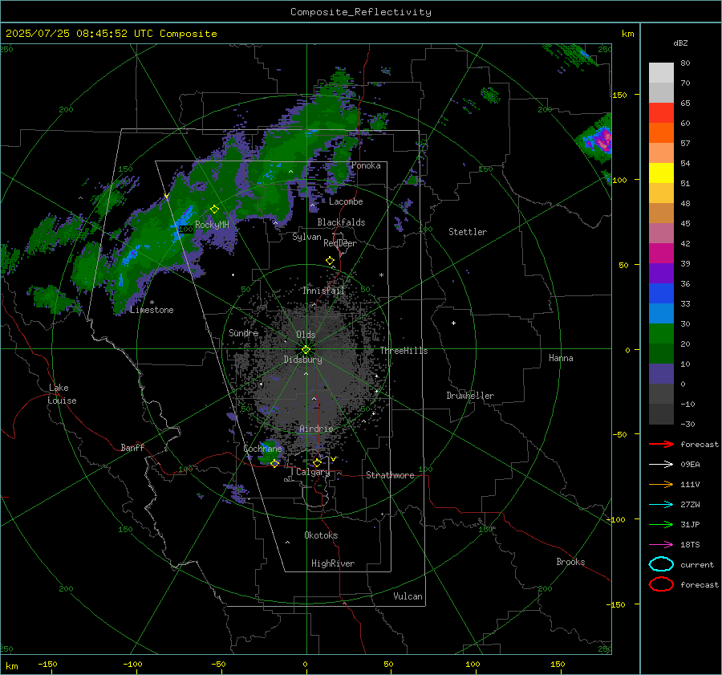Image resolution: width=722 pixels, height=675 pixels.
Task: Click the light gray 70-80 dBZ swatch
Action: 661,73
